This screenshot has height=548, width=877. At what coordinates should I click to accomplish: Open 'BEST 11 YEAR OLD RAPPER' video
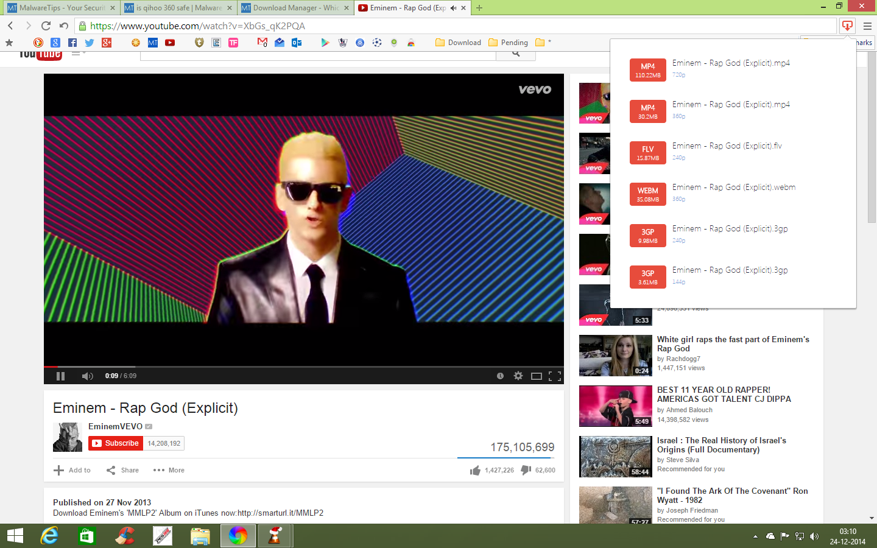pyautogui.click(x=724, y=395)
